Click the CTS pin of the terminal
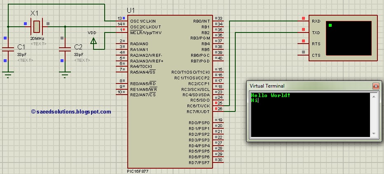The width and height of the screenshot is (384, 174). coord(316,56)
